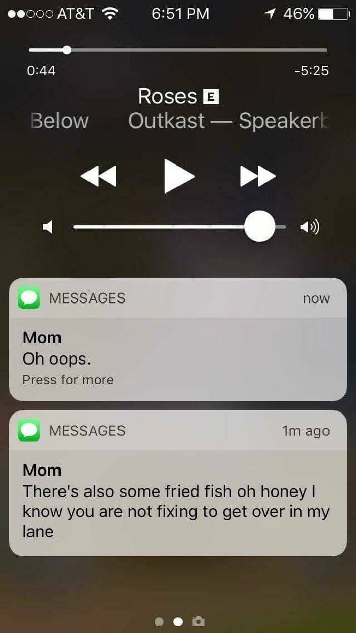Tap the first page indicator dot
Viewport: 356px width, 633px height.
159,622
